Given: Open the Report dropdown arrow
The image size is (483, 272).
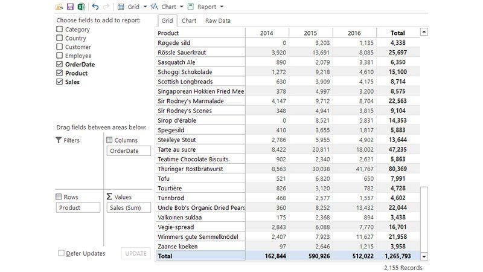Looking at the screenshot, I should (222, 7).
